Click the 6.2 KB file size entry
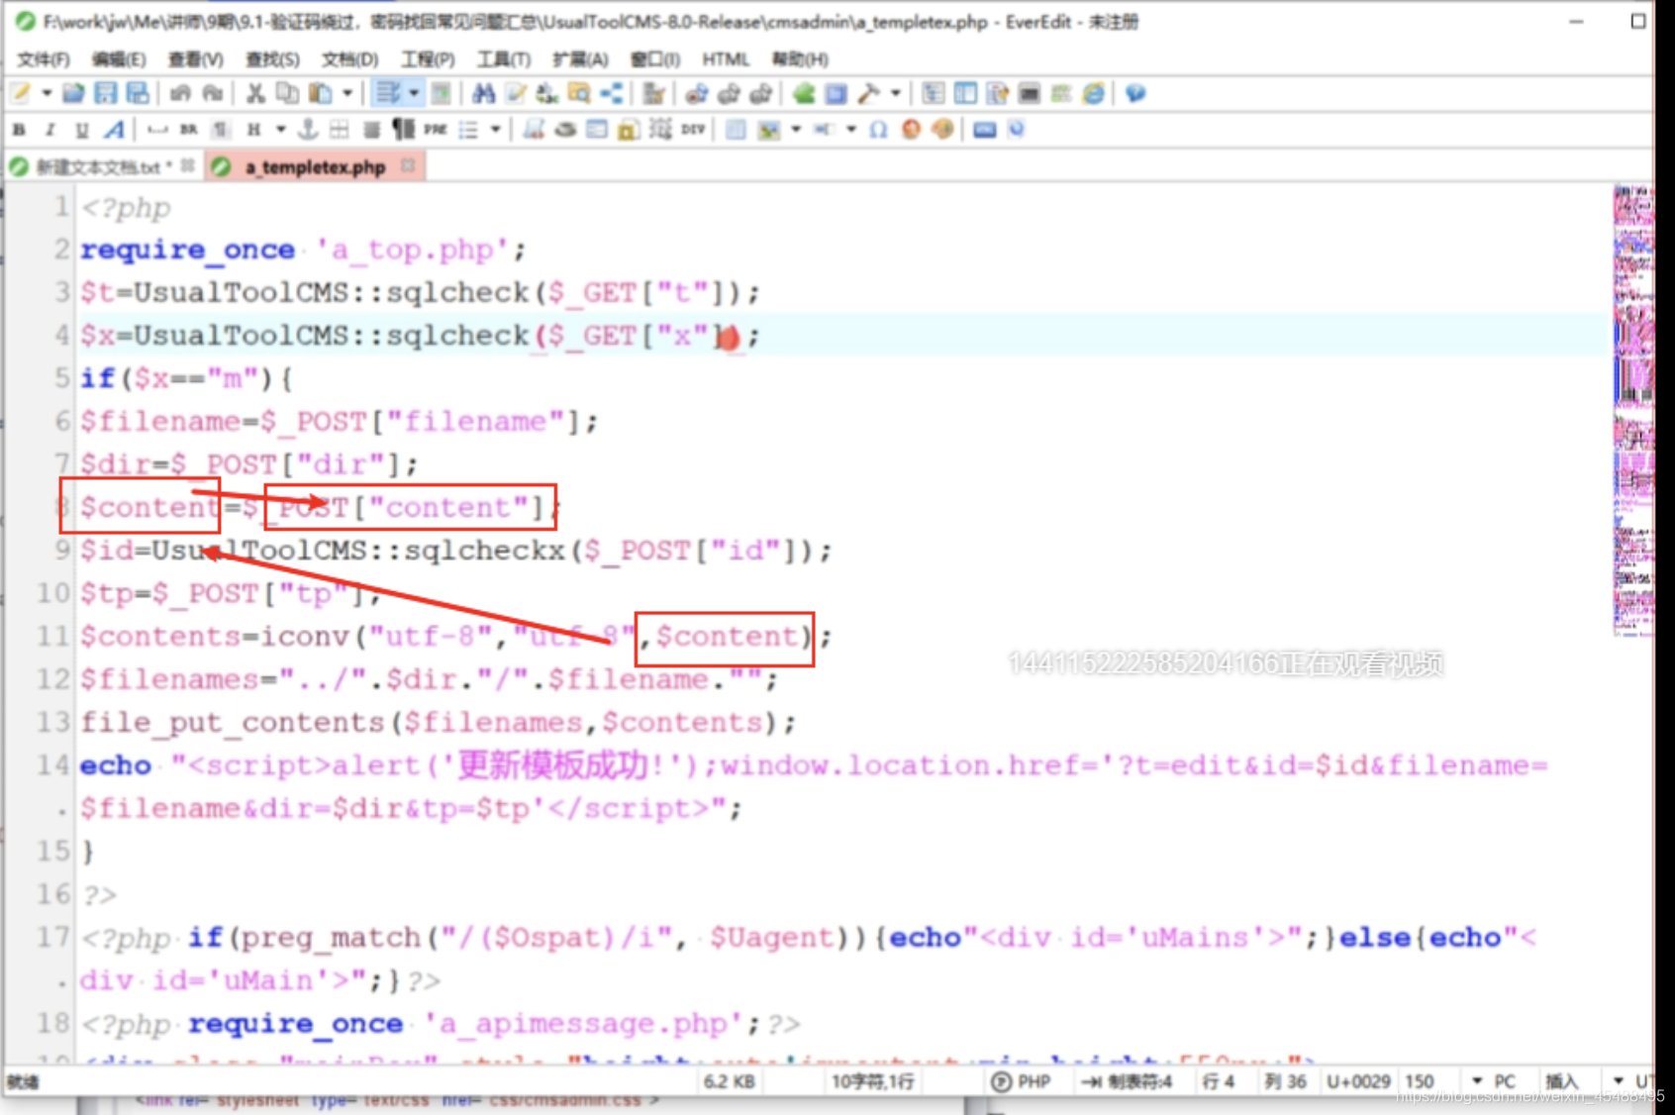This screenshot has width=1675, height=1115. (x=729, y=1081)
